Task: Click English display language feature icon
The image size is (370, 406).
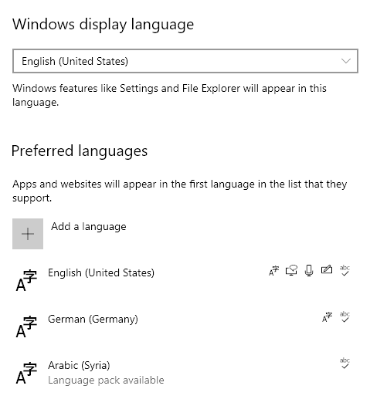Action: (274, 271)
